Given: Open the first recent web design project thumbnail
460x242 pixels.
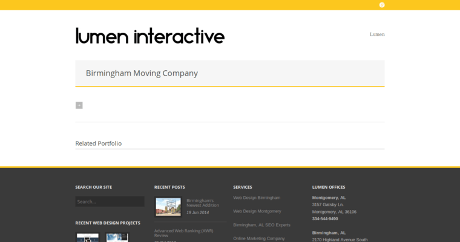Looking at the screenshot, I should coord(88,237).
